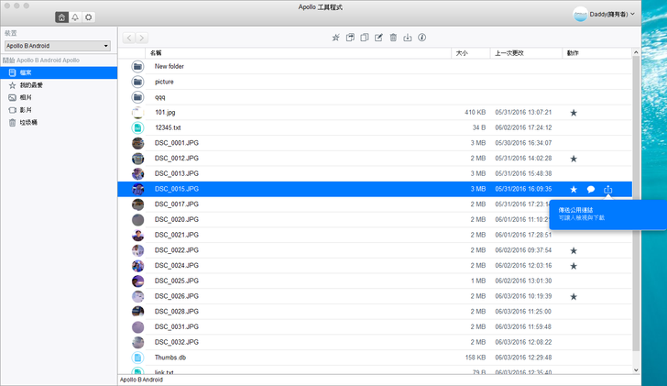The width and height of the screenshot is (667, 386).
Task: Open the file info icon in toolbar
Action: coord(421,38)
